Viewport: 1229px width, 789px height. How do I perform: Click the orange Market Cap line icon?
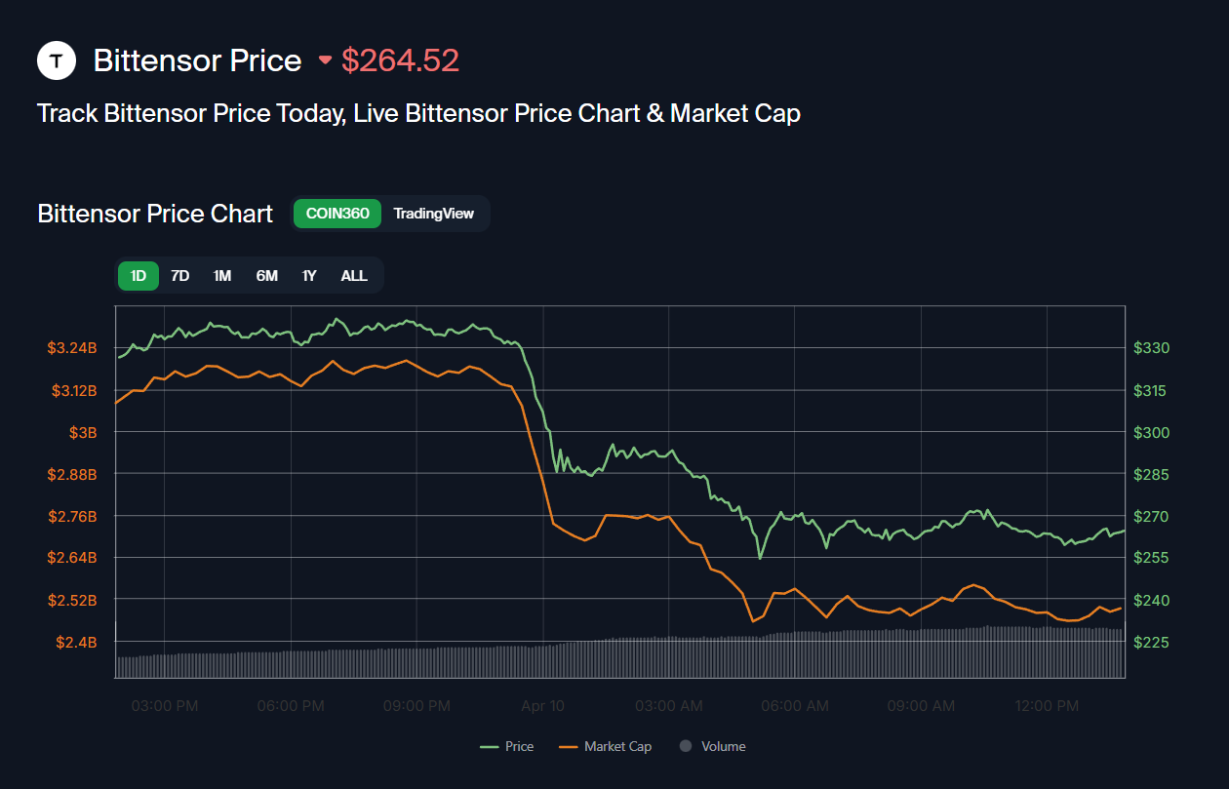[570, 747]
